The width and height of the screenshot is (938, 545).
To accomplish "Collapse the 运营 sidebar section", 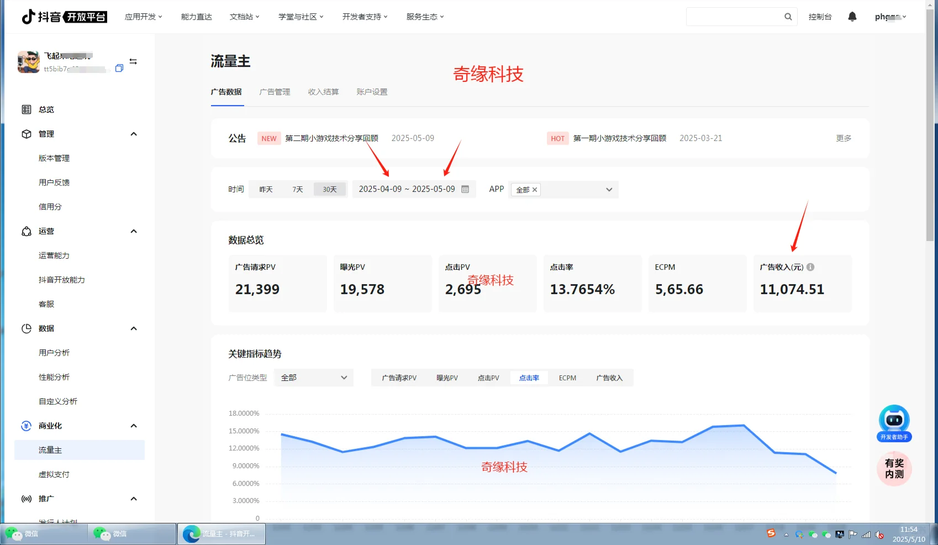I will [x=133, y=231].
